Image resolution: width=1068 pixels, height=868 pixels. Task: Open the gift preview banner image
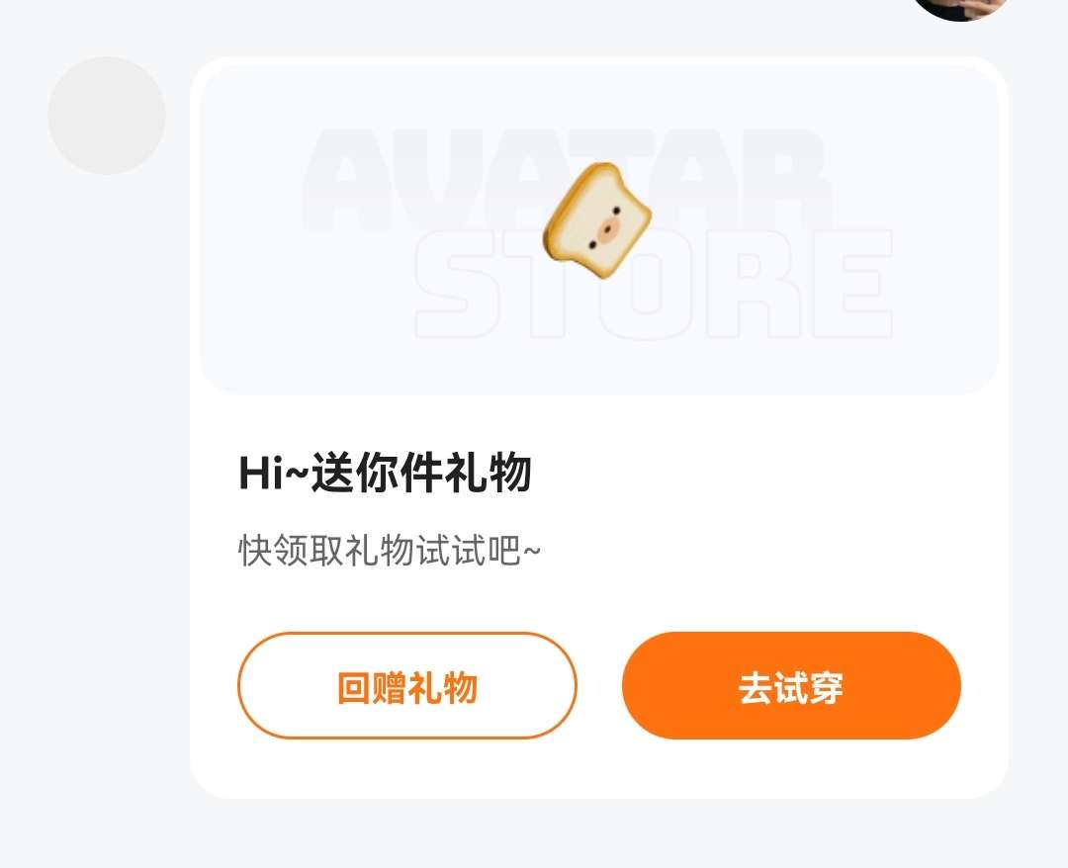(598, 230)
